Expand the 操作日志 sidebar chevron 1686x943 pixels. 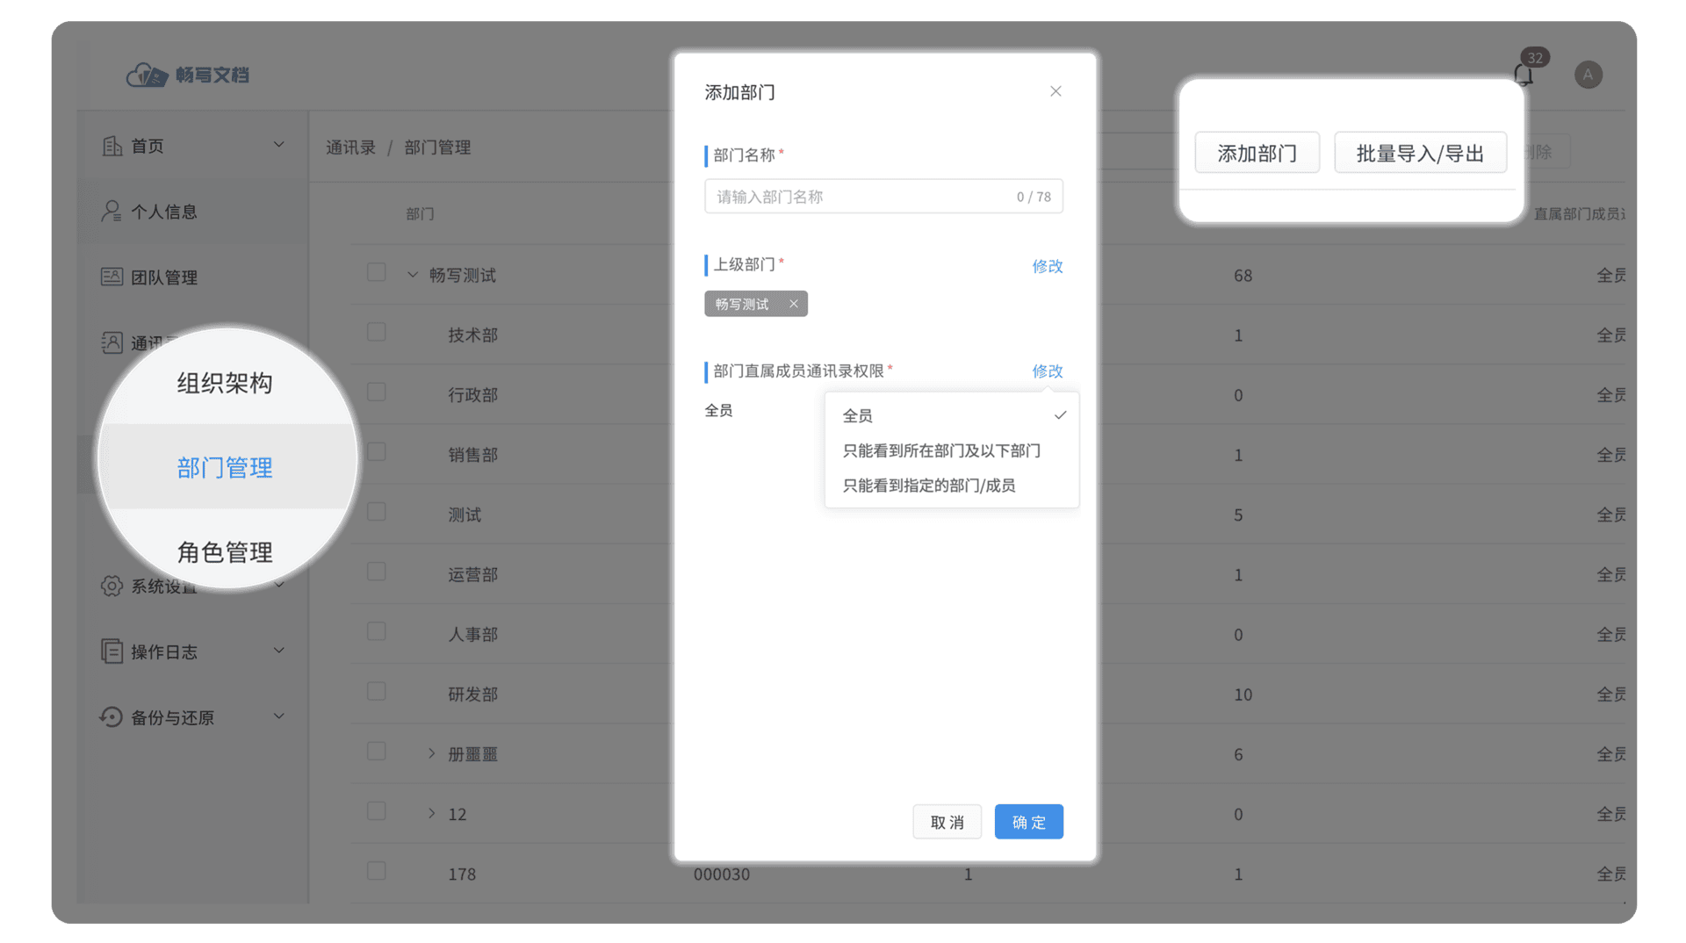pos(278,651)
